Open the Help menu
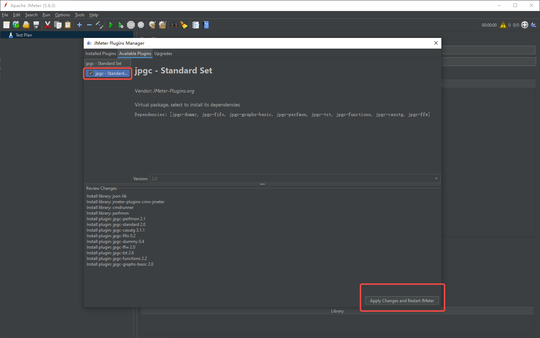The image size is (540, 338). 94,15
